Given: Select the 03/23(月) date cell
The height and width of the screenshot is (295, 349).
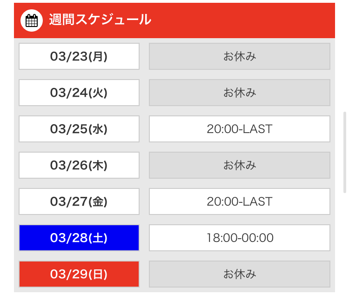Looking at the screenshot, I should click(x=79, y=56).
